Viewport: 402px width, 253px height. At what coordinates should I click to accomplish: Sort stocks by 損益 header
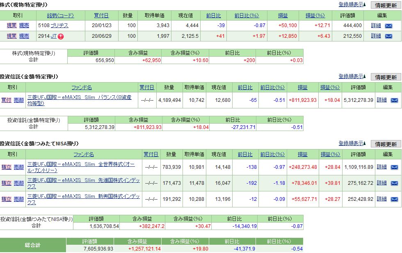click(283, 16)
